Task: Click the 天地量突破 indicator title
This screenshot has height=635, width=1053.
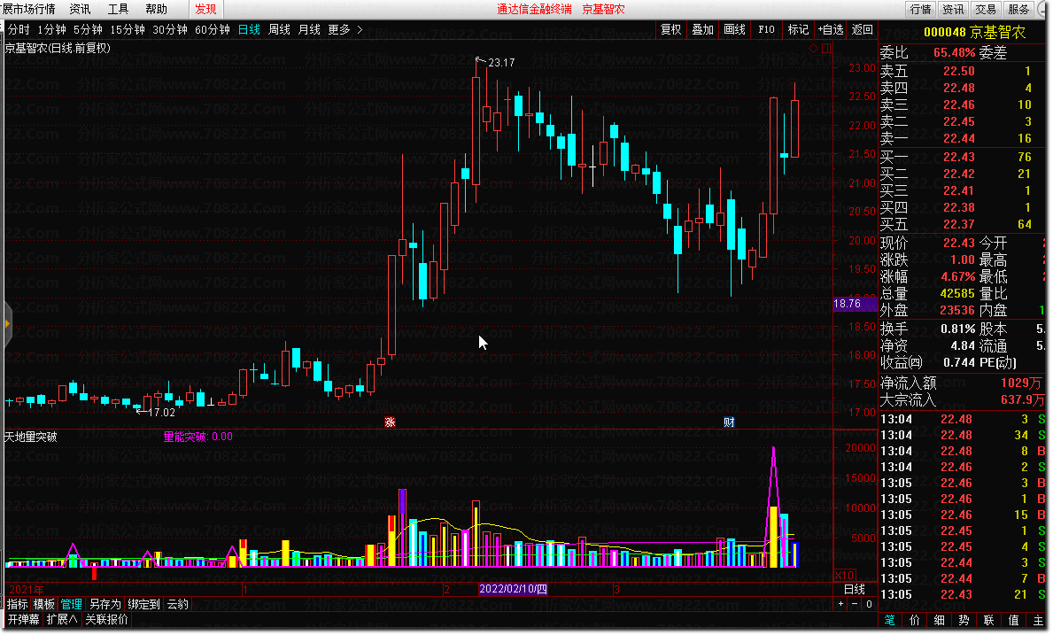Action: tap(31, 437)
